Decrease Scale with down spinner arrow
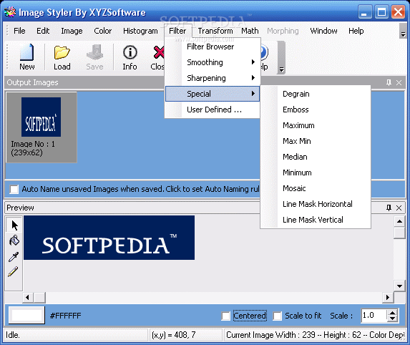This screenshot has height=345, width=410. (x=392, y=319)
